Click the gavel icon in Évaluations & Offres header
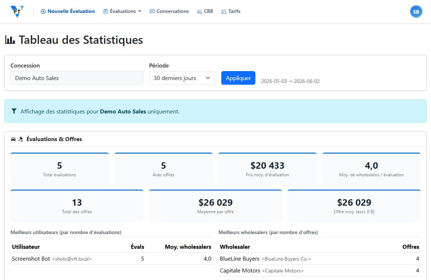 [21, 139]
